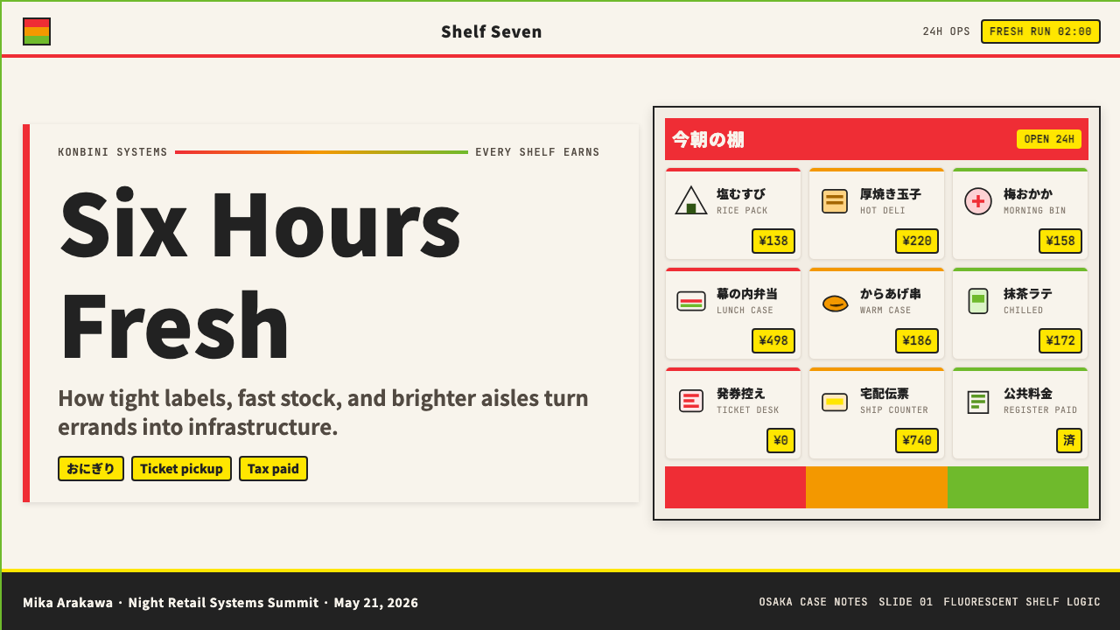The height and width of the screenshot is (630, 1120).
Task: Click the 済 paid tag
Action: point(1069,440)
